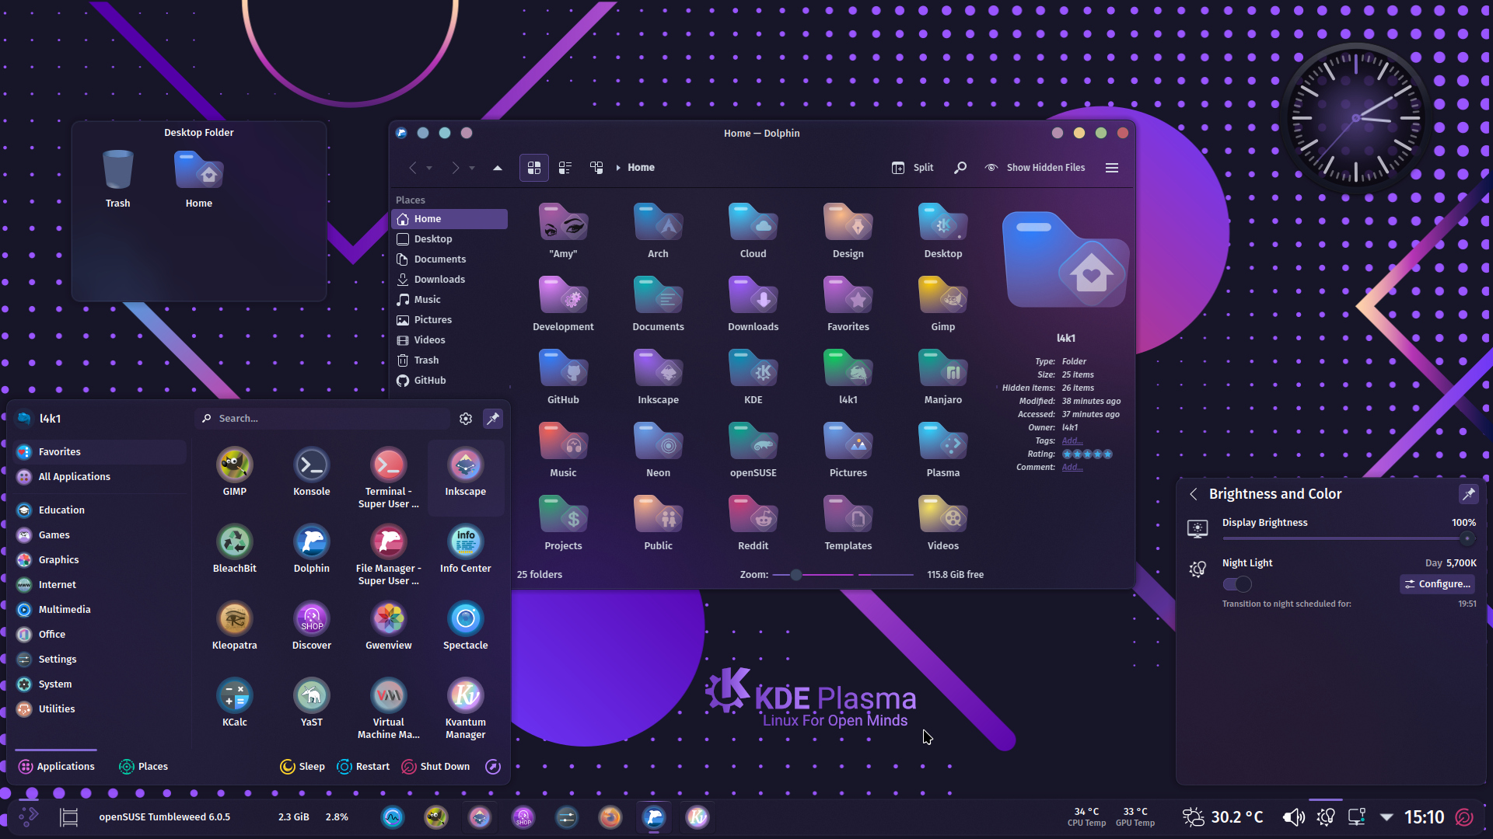The height and width of the screenshot is (839, 1493).
Task: Open Konsole from the application launcher
Action: click(x=311, y=472)
